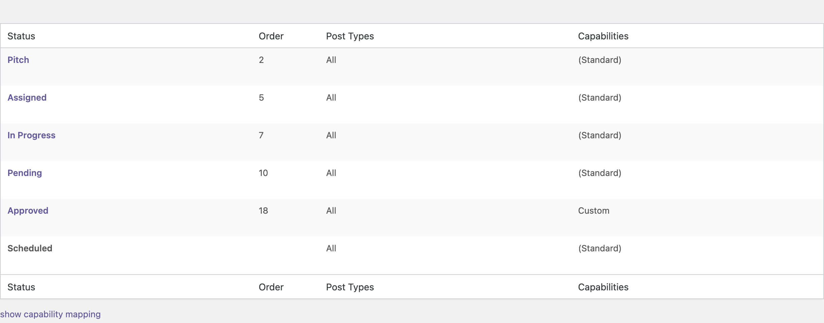Click the top Post Types header

point(350,36)
